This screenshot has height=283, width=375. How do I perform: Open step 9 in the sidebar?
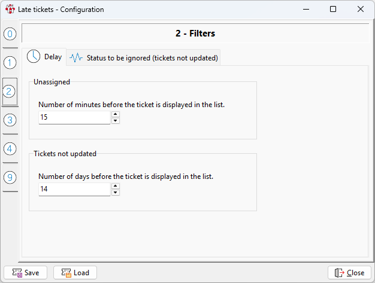point(10,177)
